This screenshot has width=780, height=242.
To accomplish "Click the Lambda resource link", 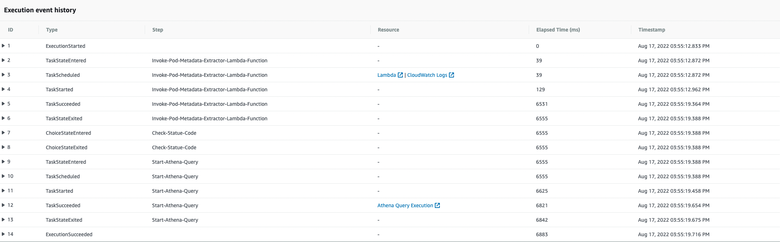I will (x=387, y=75).
